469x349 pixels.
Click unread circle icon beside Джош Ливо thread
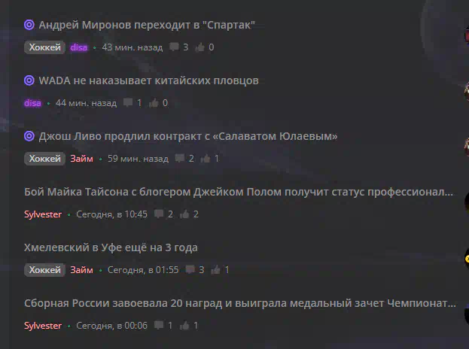(29, 136)
